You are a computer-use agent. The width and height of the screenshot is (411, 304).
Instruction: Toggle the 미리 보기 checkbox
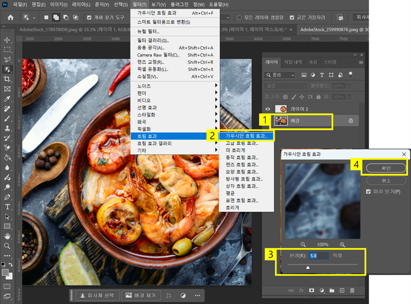(368, 192)
